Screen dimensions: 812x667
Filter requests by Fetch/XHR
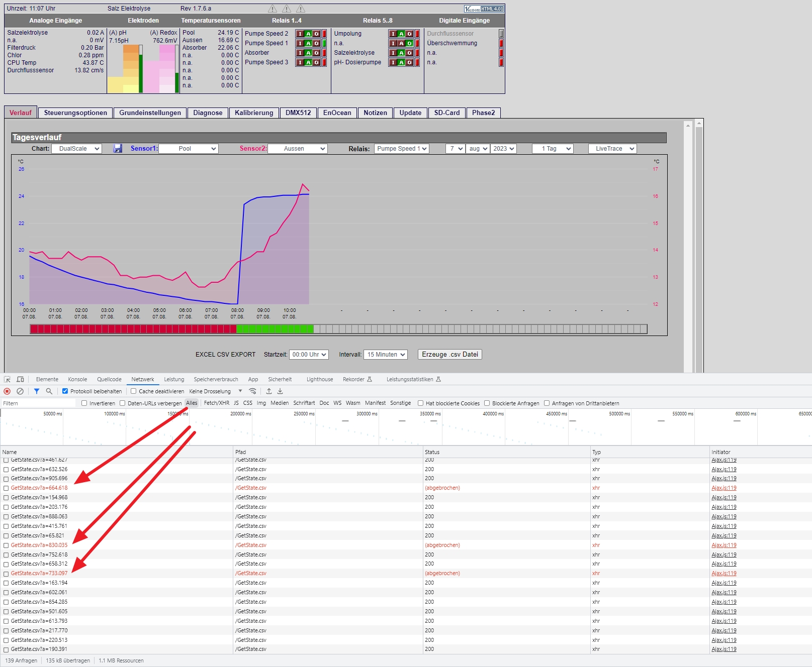click(217, 403)
